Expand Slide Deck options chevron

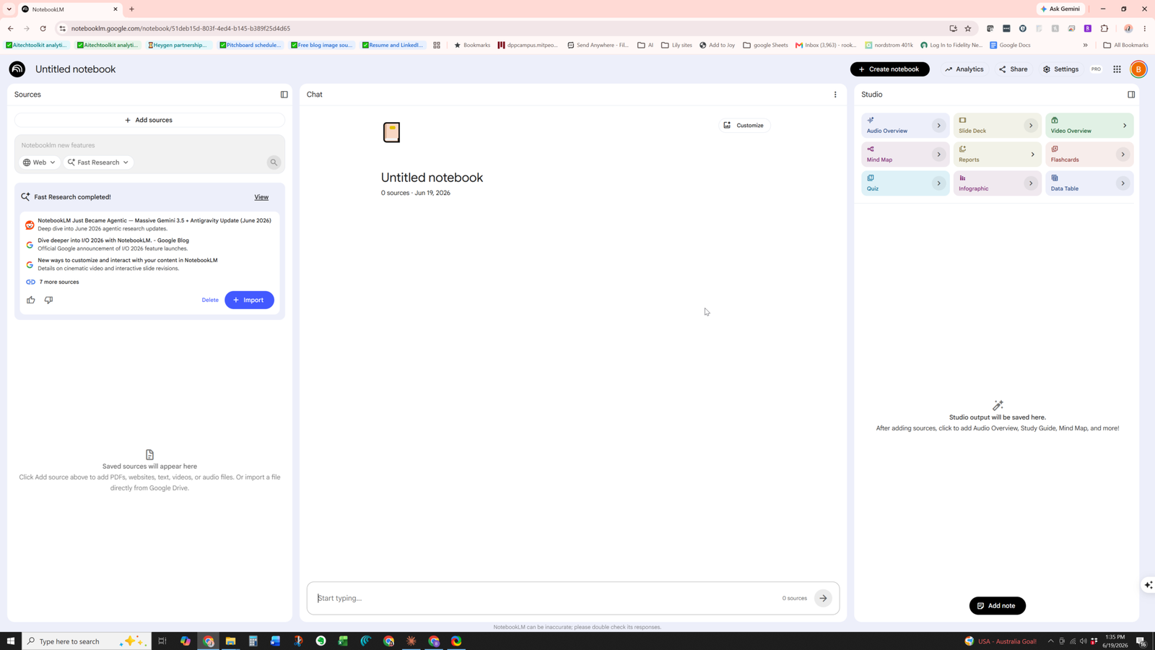[1031, 126]
